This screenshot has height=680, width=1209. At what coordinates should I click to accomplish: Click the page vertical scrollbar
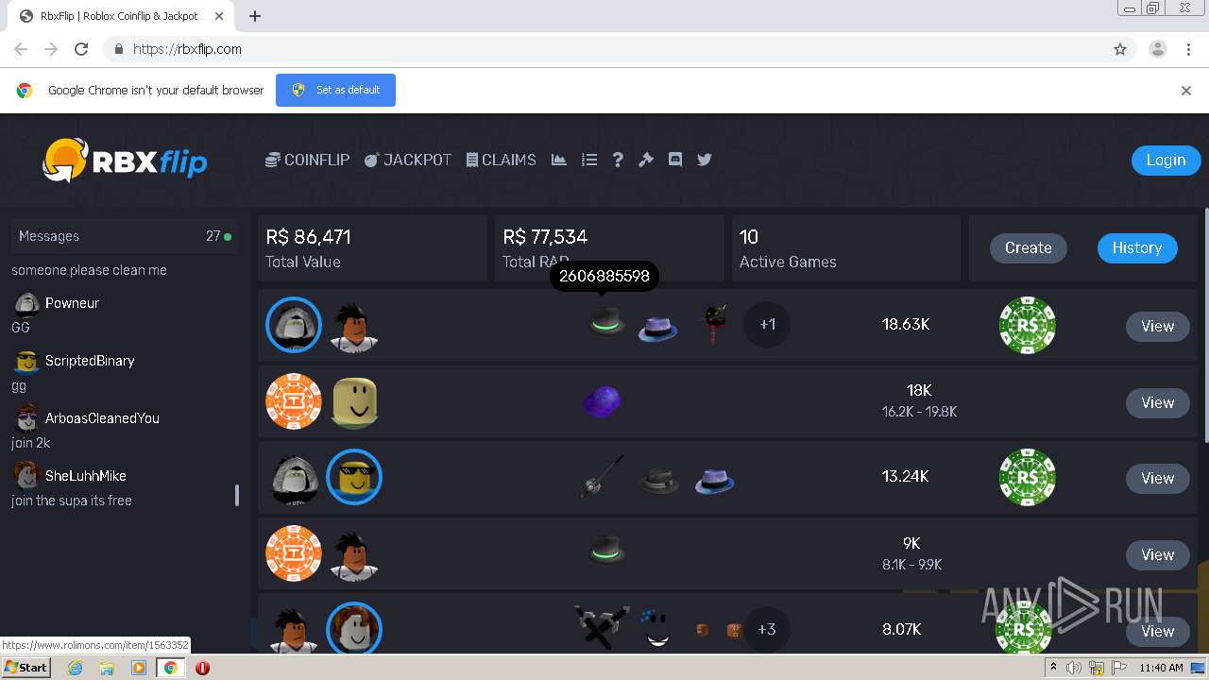pos(1206,324)
